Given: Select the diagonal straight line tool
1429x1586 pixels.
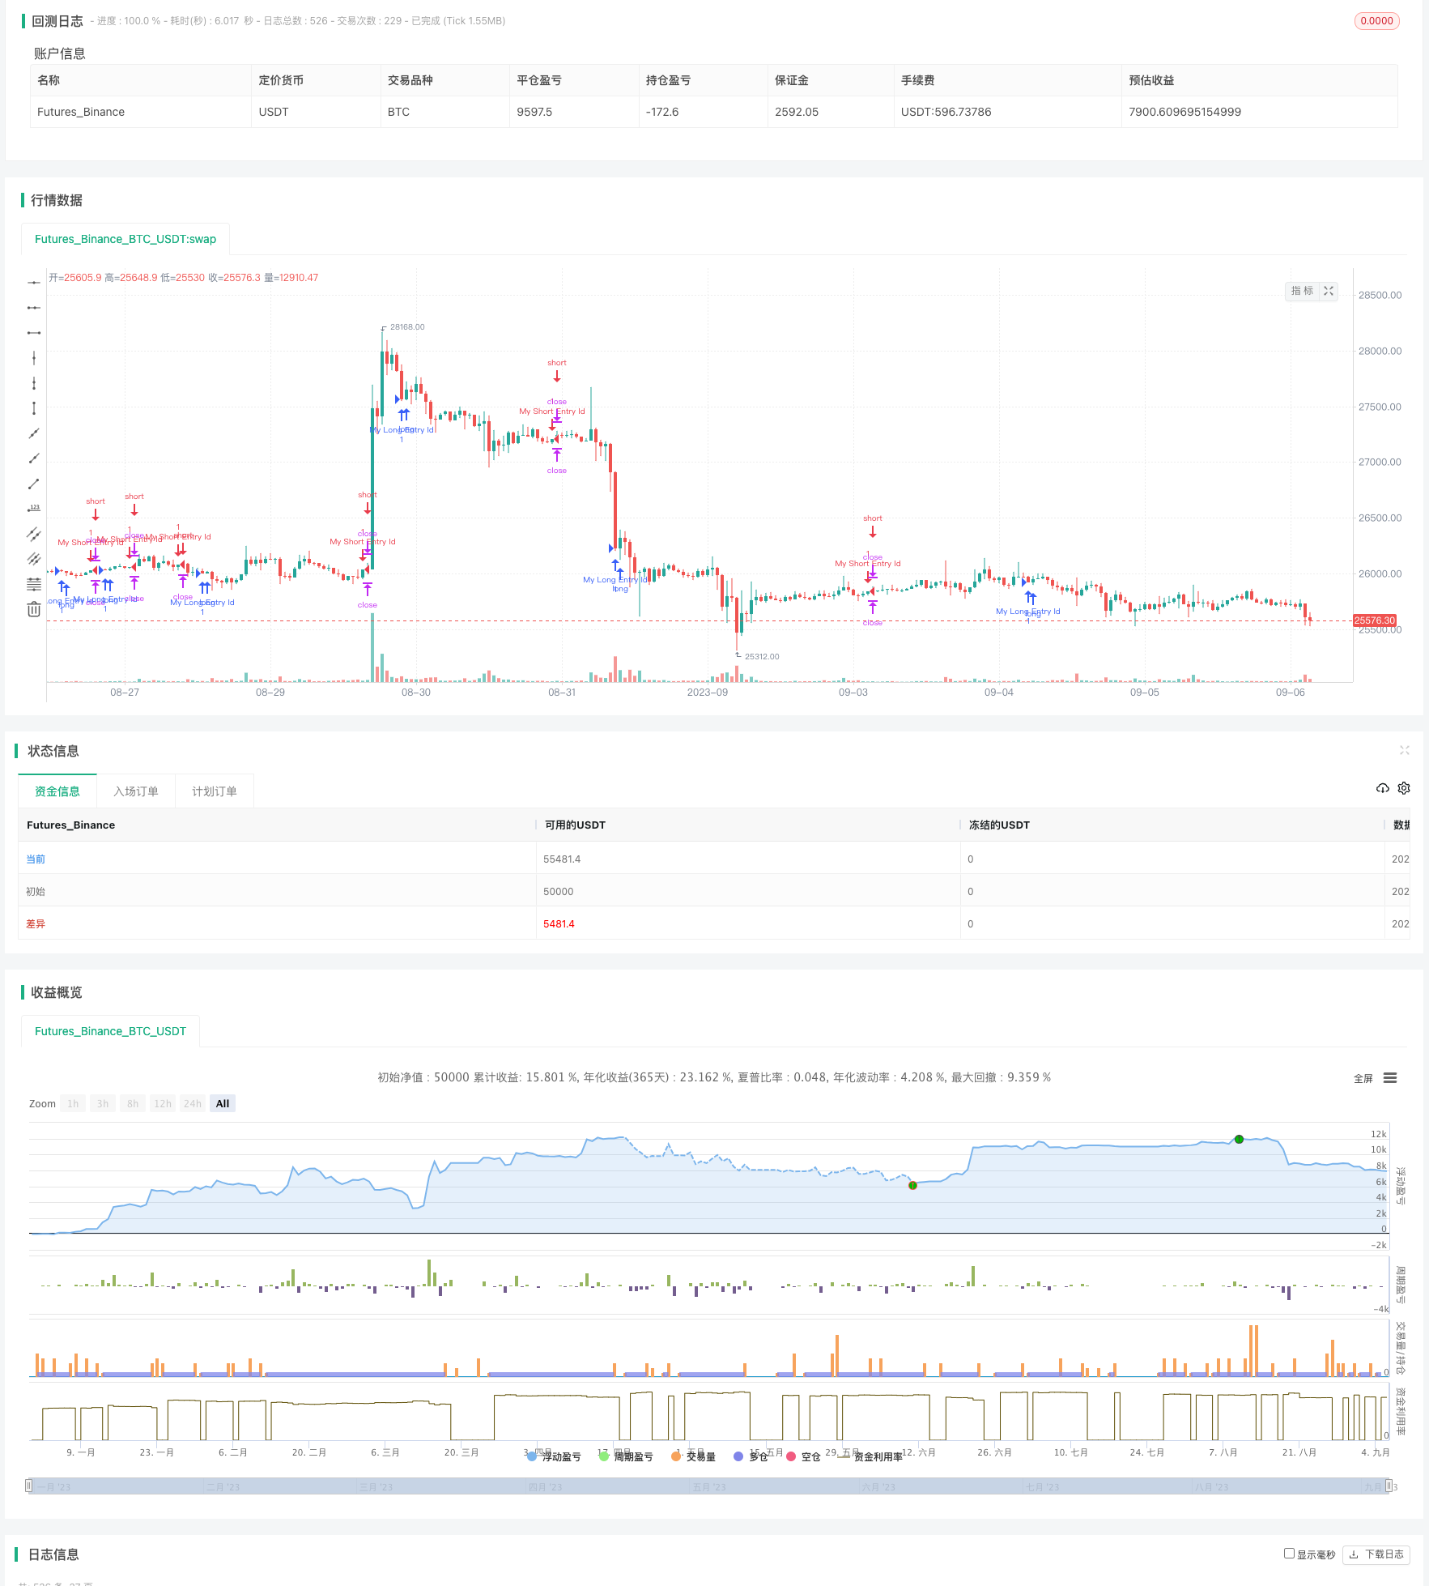Looking at the screenshot, I should click(33, 433).
